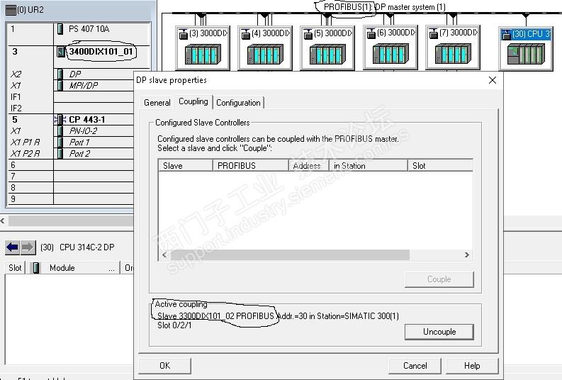
Task: Select slave station (4) 3000DI icon
Action: tap(265, 54)
